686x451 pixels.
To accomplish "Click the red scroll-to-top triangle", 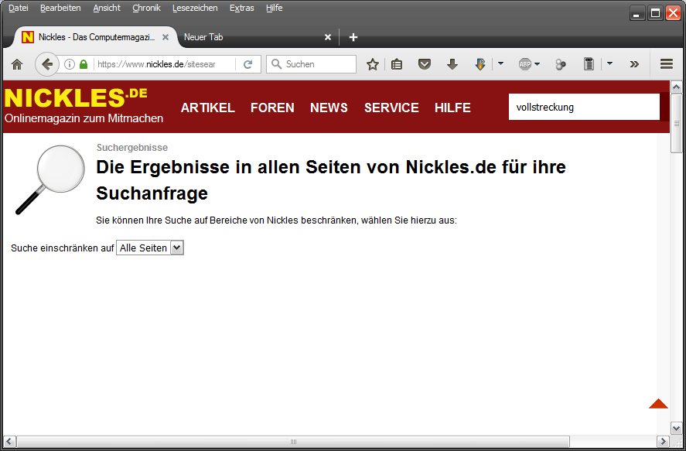I will (658, 404).
